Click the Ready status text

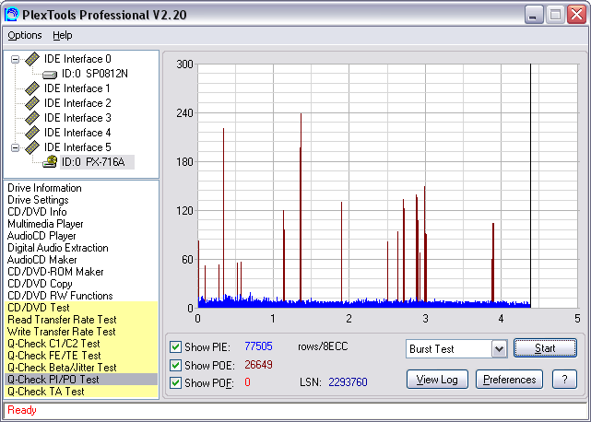point(22,410)
